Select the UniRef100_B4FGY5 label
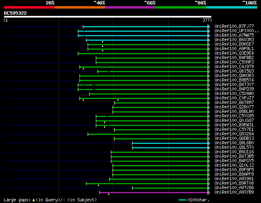 [x=234, y=161]
